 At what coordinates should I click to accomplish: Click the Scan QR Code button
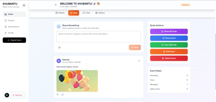(x=169, y=45)
